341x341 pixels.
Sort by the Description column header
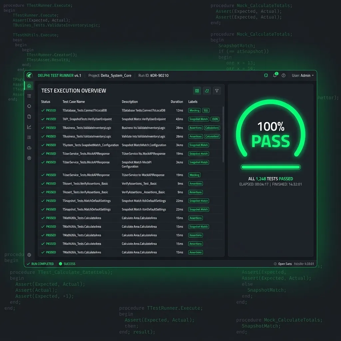[x=130, y=102]
